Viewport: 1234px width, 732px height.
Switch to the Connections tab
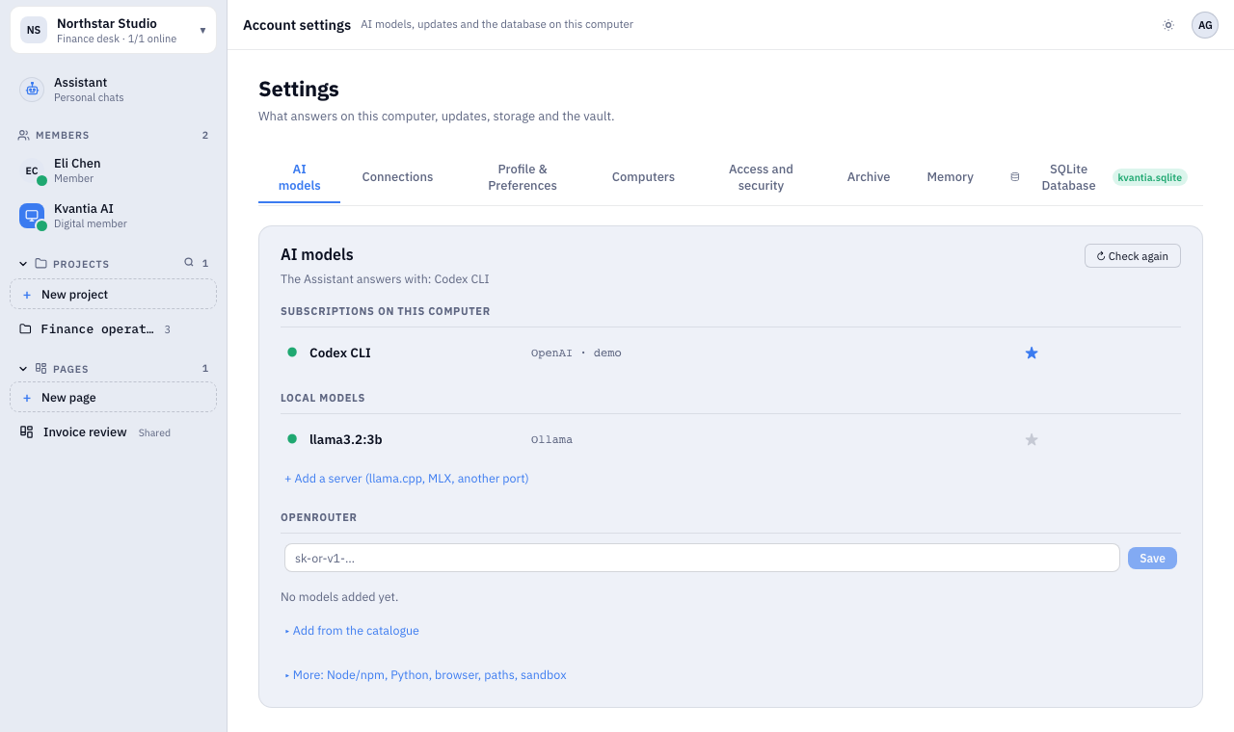coord(397,177)
